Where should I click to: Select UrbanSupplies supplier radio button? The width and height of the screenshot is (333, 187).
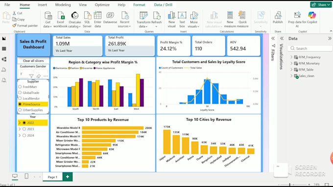pos(20,110)
